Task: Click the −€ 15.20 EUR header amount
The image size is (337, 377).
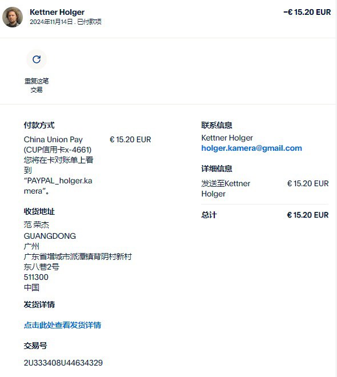Action: pyautogui.click(x=307, y=12)
